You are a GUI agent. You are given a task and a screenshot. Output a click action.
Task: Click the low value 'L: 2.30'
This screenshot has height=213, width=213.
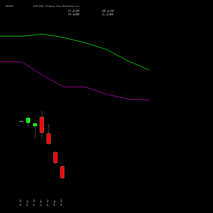point(108,14)
